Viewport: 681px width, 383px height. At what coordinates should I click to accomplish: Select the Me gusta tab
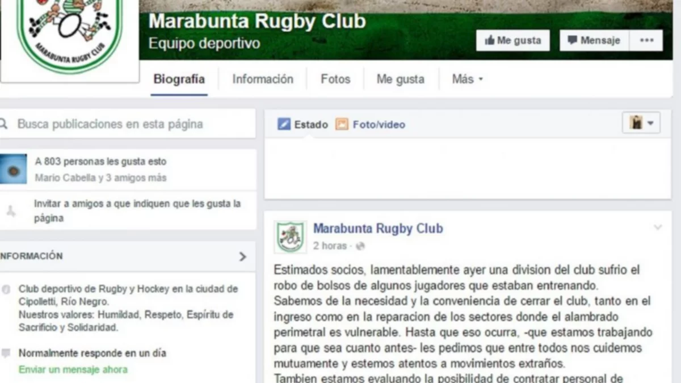(x=401, y=79)
